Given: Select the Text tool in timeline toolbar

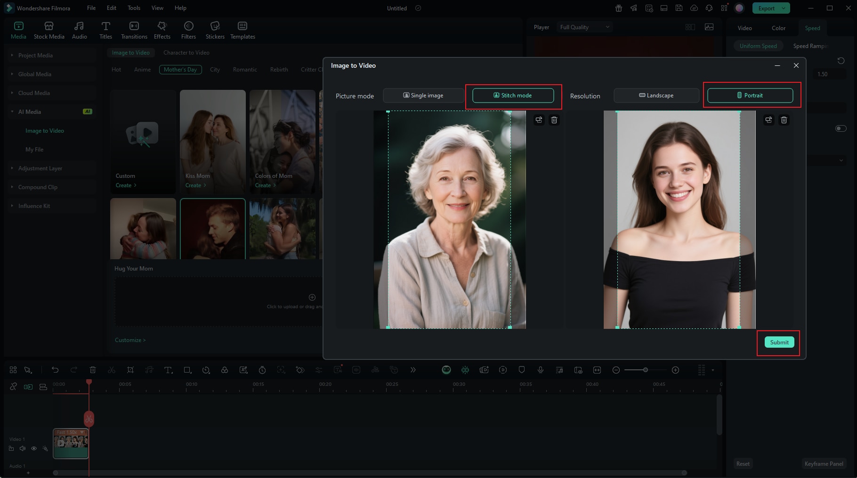Looking at the screenshot, I should (x=168, y=370).
